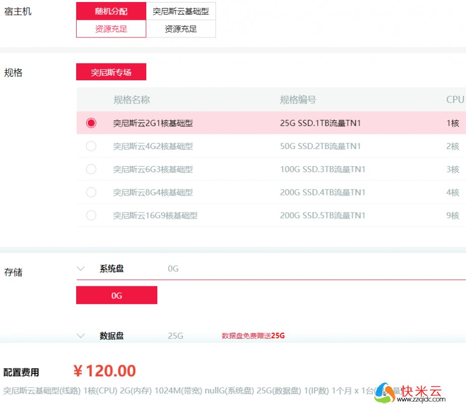Click the 突尼斯云8G4核基础型 spec name

pyautogui.click(x=153, y=192)
